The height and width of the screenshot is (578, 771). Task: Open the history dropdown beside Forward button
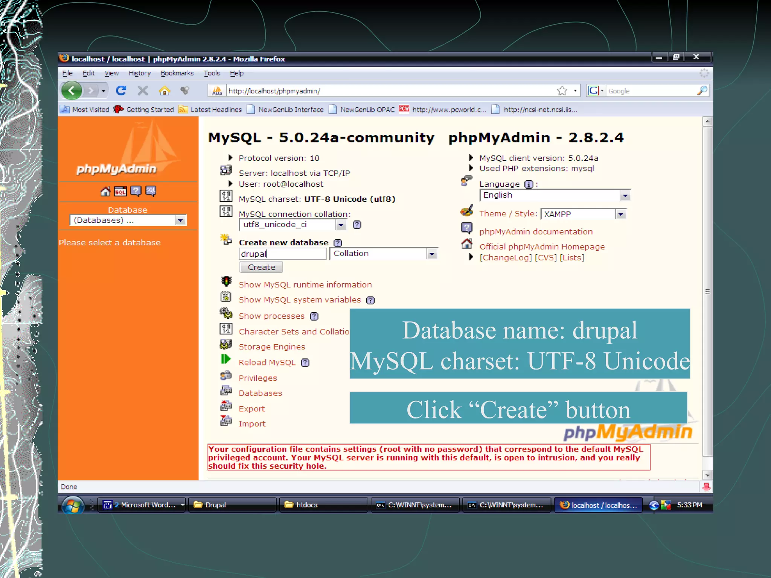point(103,91)
